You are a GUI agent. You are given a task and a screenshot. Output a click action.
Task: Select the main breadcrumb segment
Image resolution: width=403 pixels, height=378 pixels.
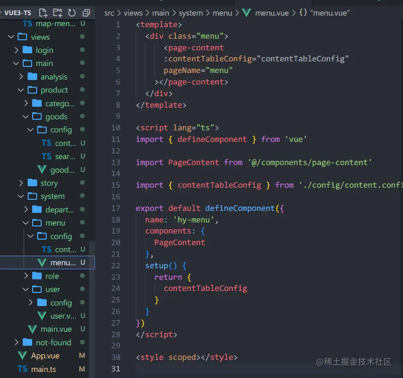(x=161, y=13)
